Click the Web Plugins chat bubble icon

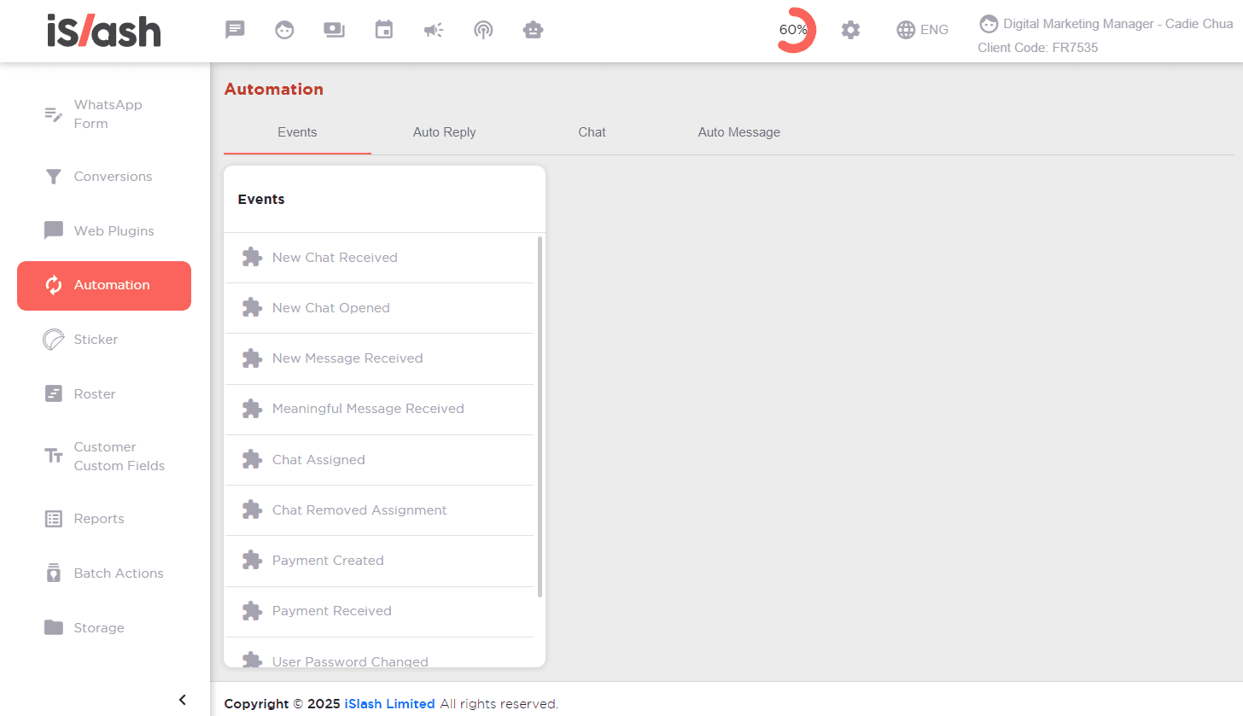click(54, 231)
